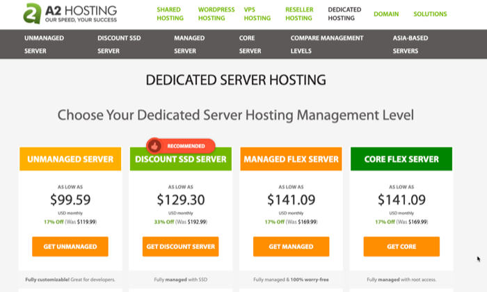This screenshot has width=487, height=292.
Task: Open the WordPress Hosting menu
Action: [x=216, y=14]
